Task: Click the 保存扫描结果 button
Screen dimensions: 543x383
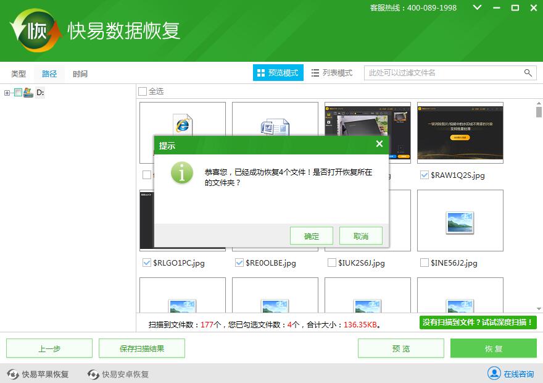Action: [x=142, y=348]
